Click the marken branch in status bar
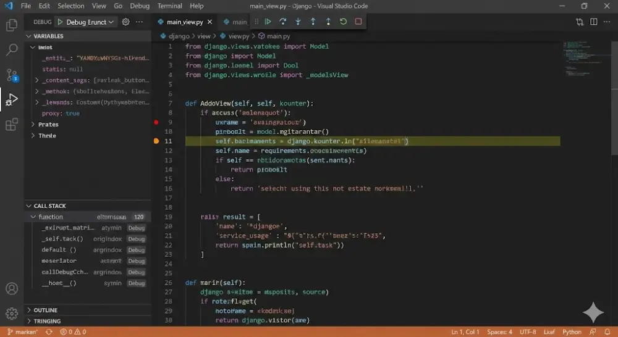The width and height of the screenshot is (618, 337). [22, 332]
